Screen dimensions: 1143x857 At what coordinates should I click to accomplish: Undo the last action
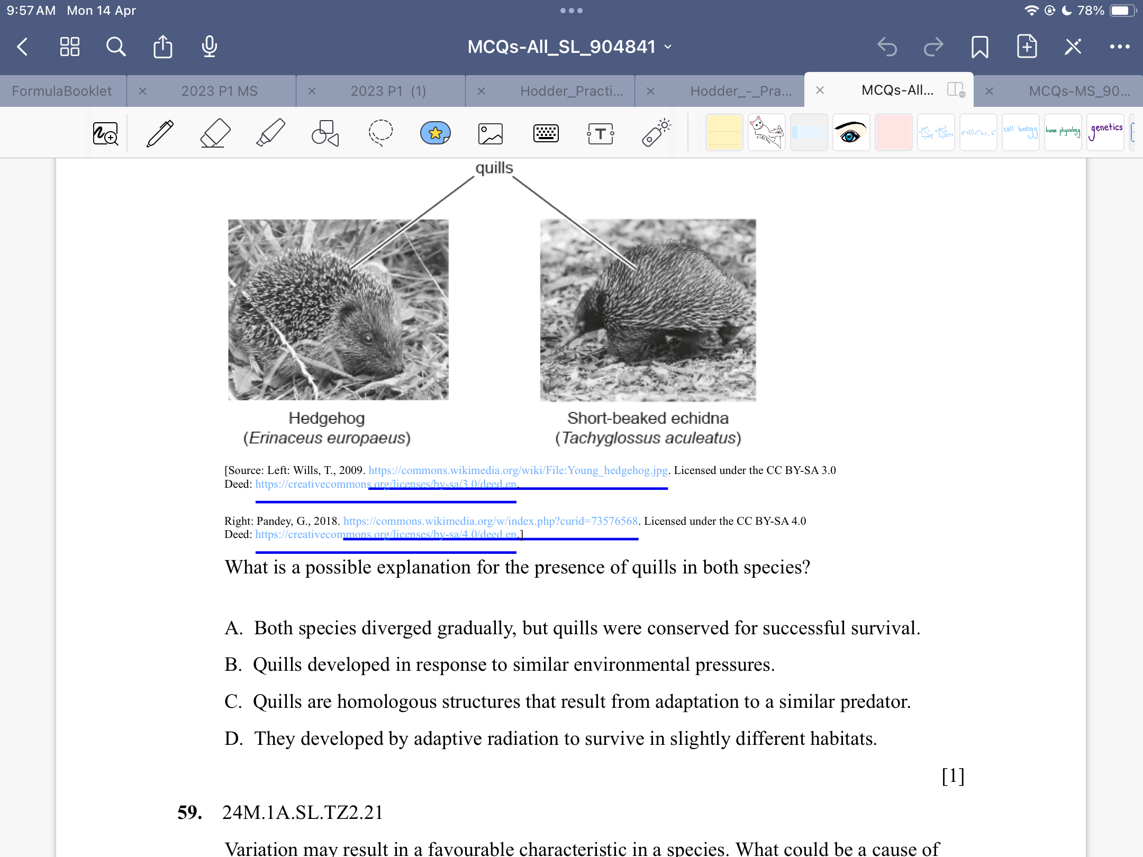pyautogui.click(x=887, y=47)
